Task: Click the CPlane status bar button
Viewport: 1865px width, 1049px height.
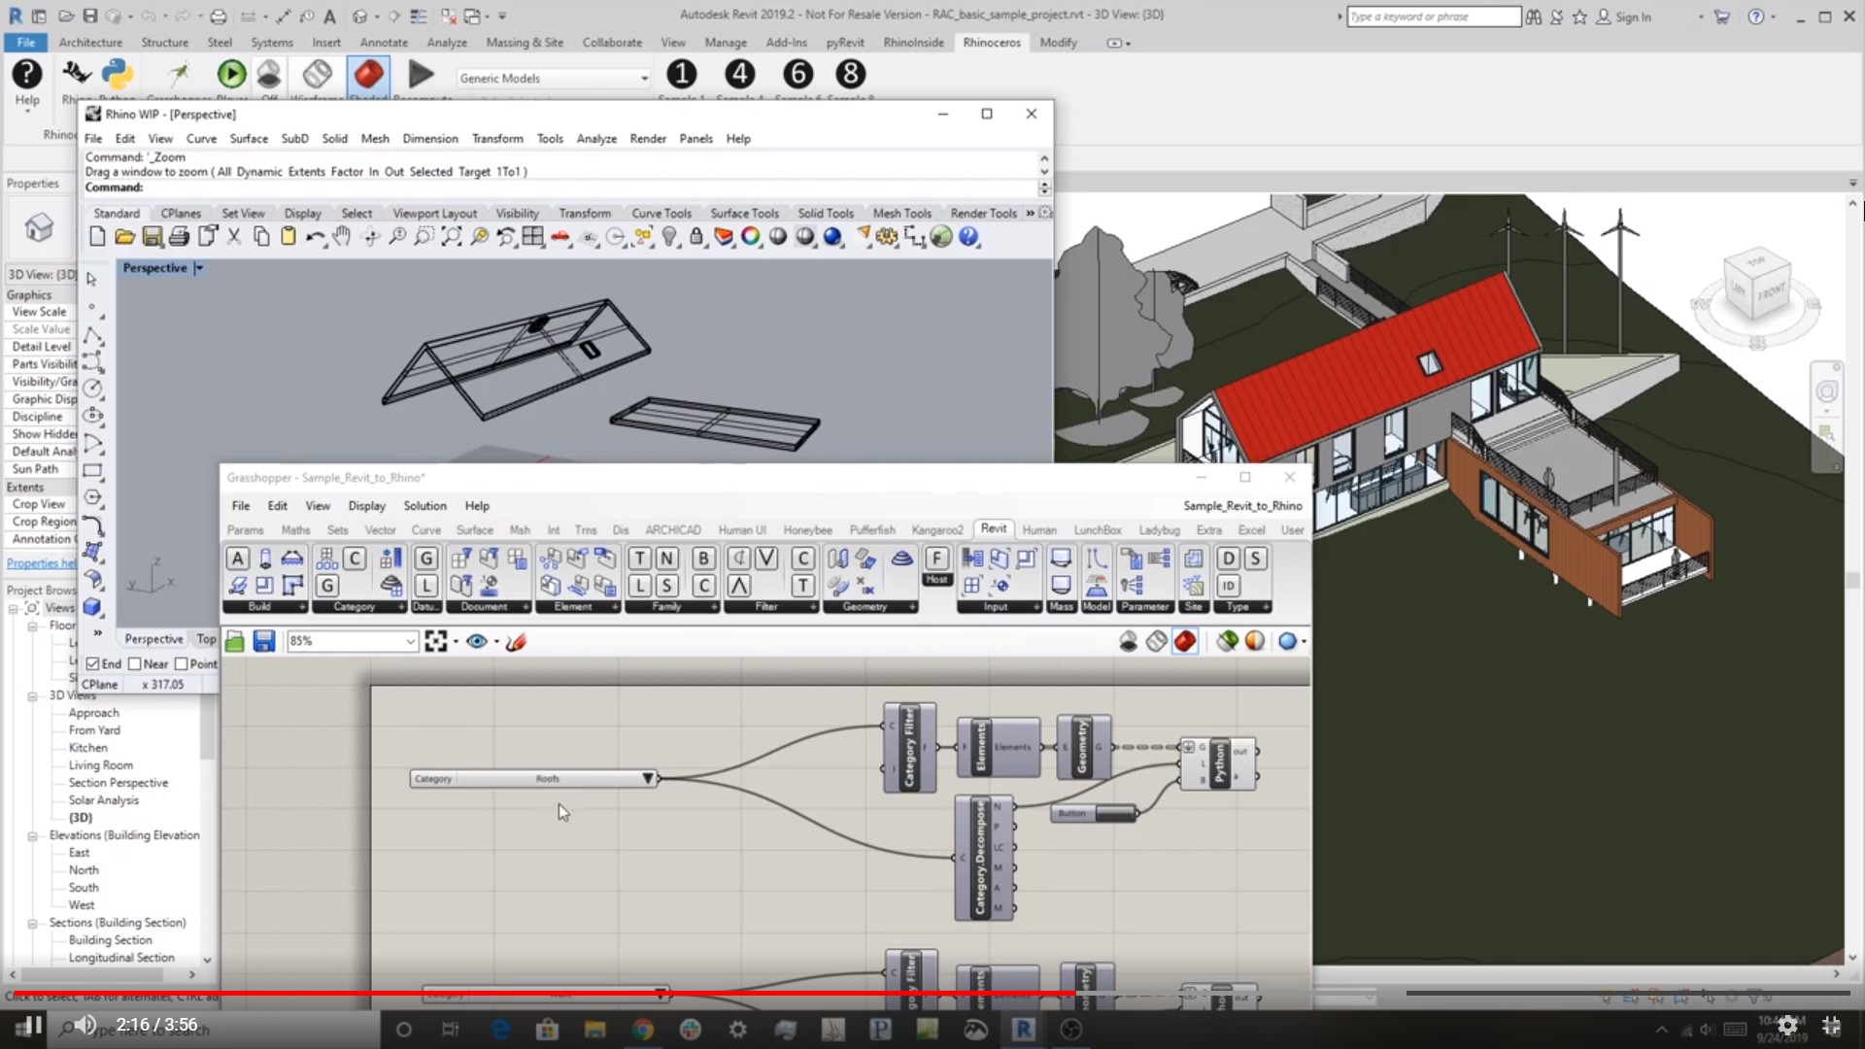Action: pyautogui.click(x=100, y=685)
